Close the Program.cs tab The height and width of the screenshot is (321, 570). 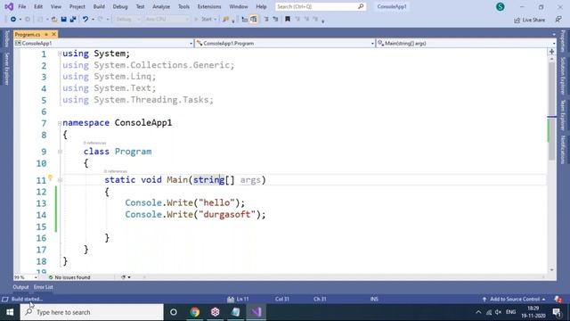tap(53, 34)
